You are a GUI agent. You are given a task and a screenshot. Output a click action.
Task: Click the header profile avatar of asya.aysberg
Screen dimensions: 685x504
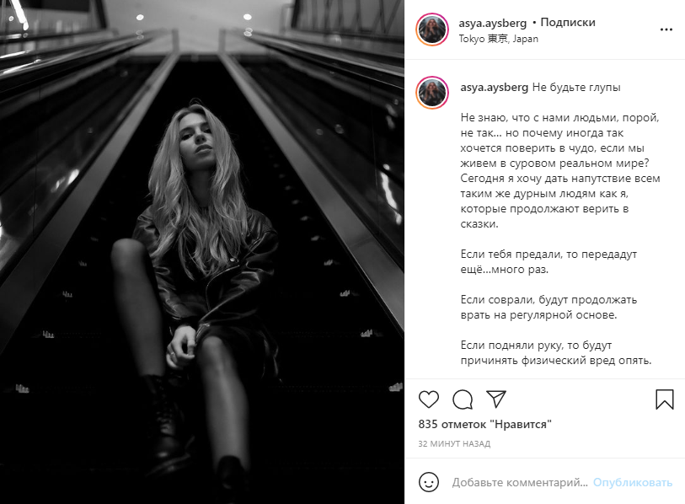(x=432, y=29)
